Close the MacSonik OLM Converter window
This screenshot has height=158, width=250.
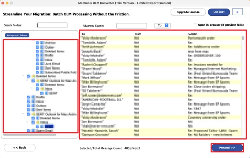(x=3, y=3)
